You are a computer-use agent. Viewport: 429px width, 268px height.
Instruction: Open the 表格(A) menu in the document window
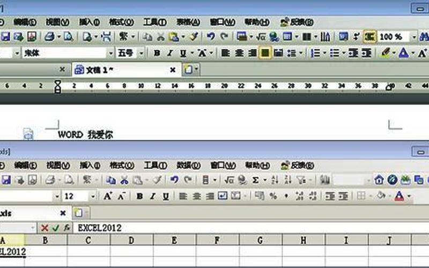tap(188, 22)
